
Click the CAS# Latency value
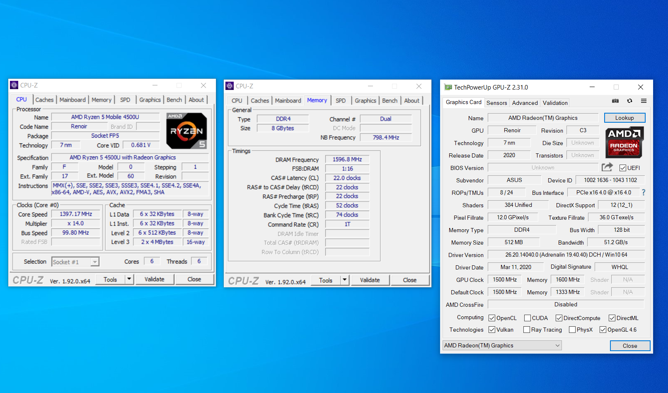click(x=347, y=178)
